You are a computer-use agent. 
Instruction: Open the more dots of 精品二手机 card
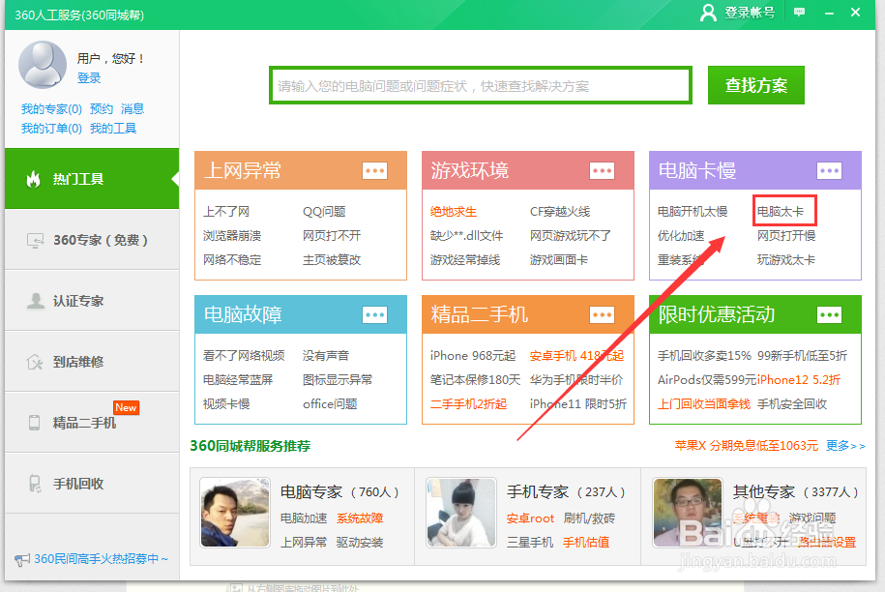point(602,314)
